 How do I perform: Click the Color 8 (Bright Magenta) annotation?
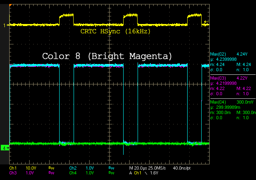click(x=107, y=56)
